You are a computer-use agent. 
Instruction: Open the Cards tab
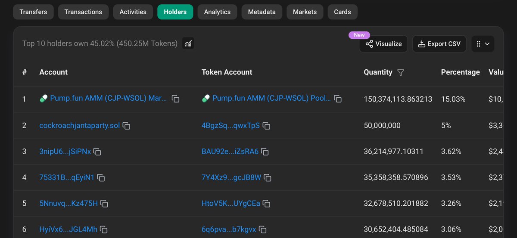tap(342, 12)
